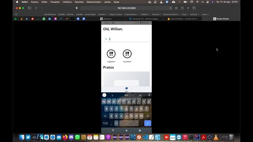The image size is (253, 142).
Task: Focus the search field in the app
Action: pos(126,39)
